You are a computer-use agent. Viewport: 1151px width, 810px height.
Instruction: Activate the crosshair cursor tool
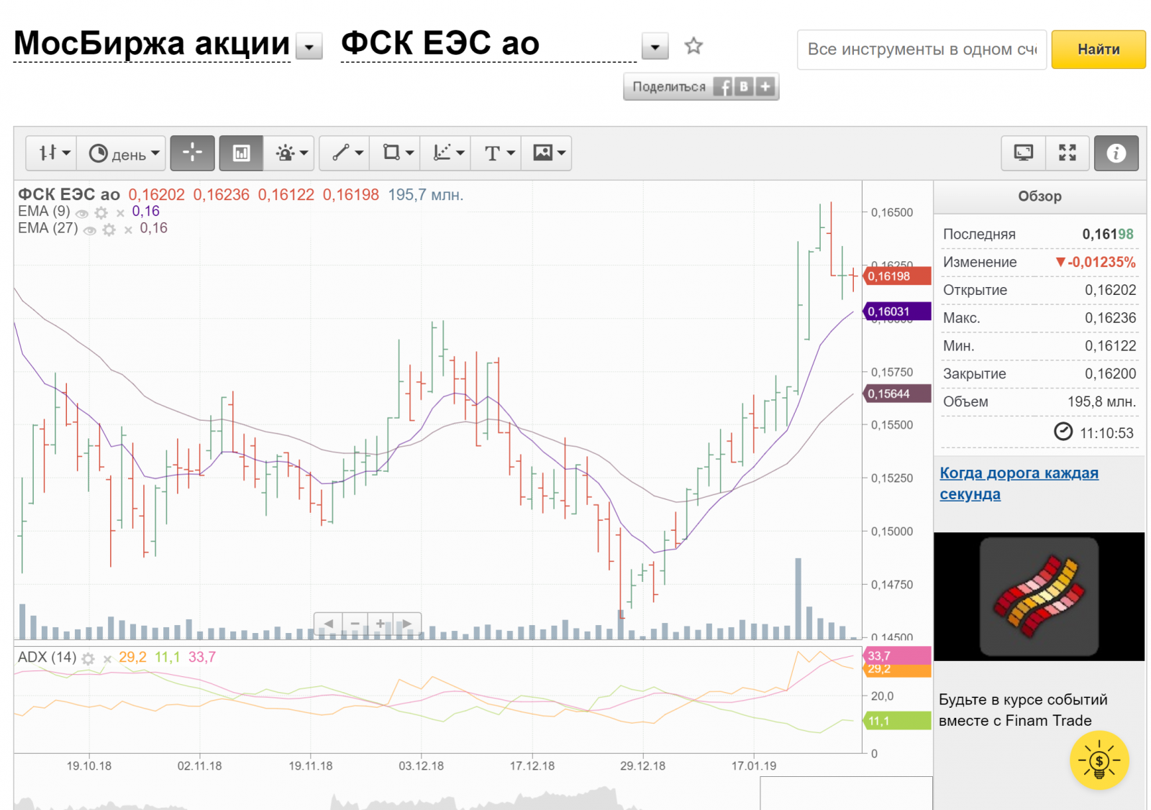(x=192, y=153)
